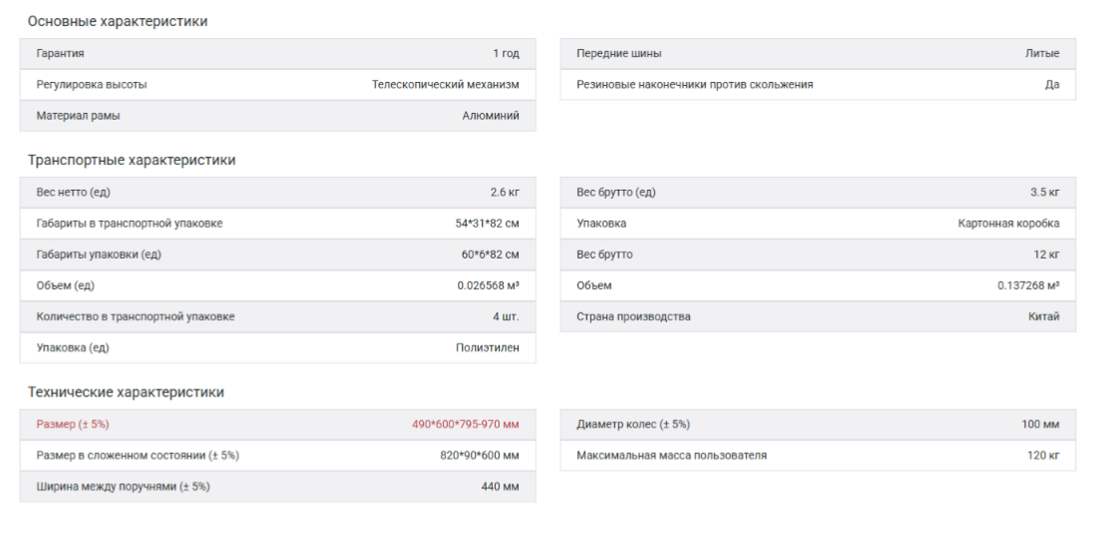
Task: Click the 'Вес нетто (ед)' row label
Action: (75, 193)
